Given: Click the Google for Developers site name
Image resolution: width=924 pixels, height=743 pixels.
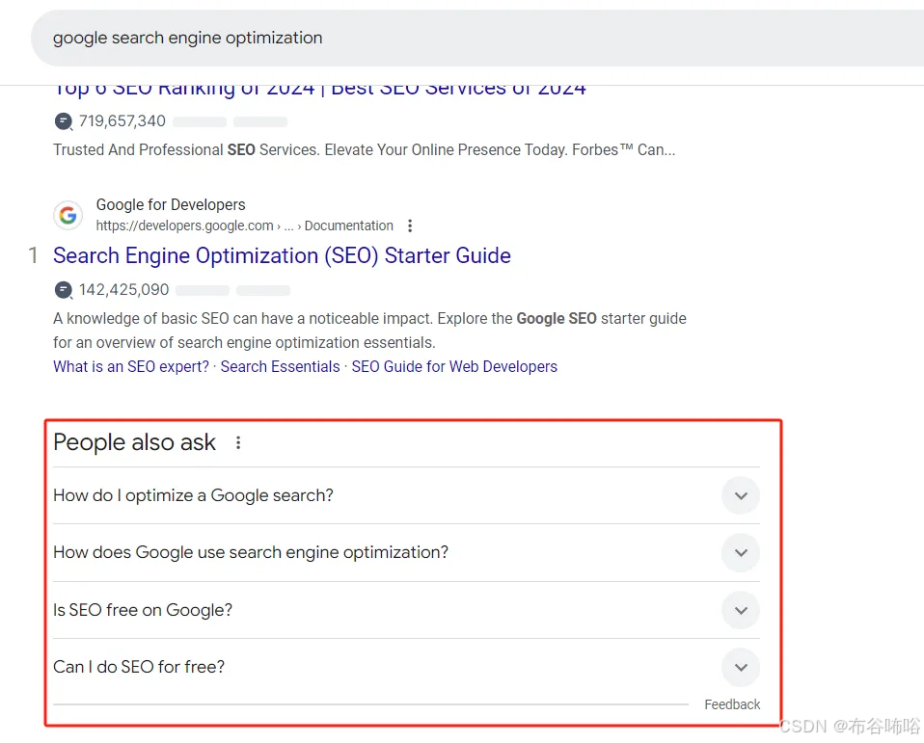Looking at the screenshot, I should click(x=171, y=204).
